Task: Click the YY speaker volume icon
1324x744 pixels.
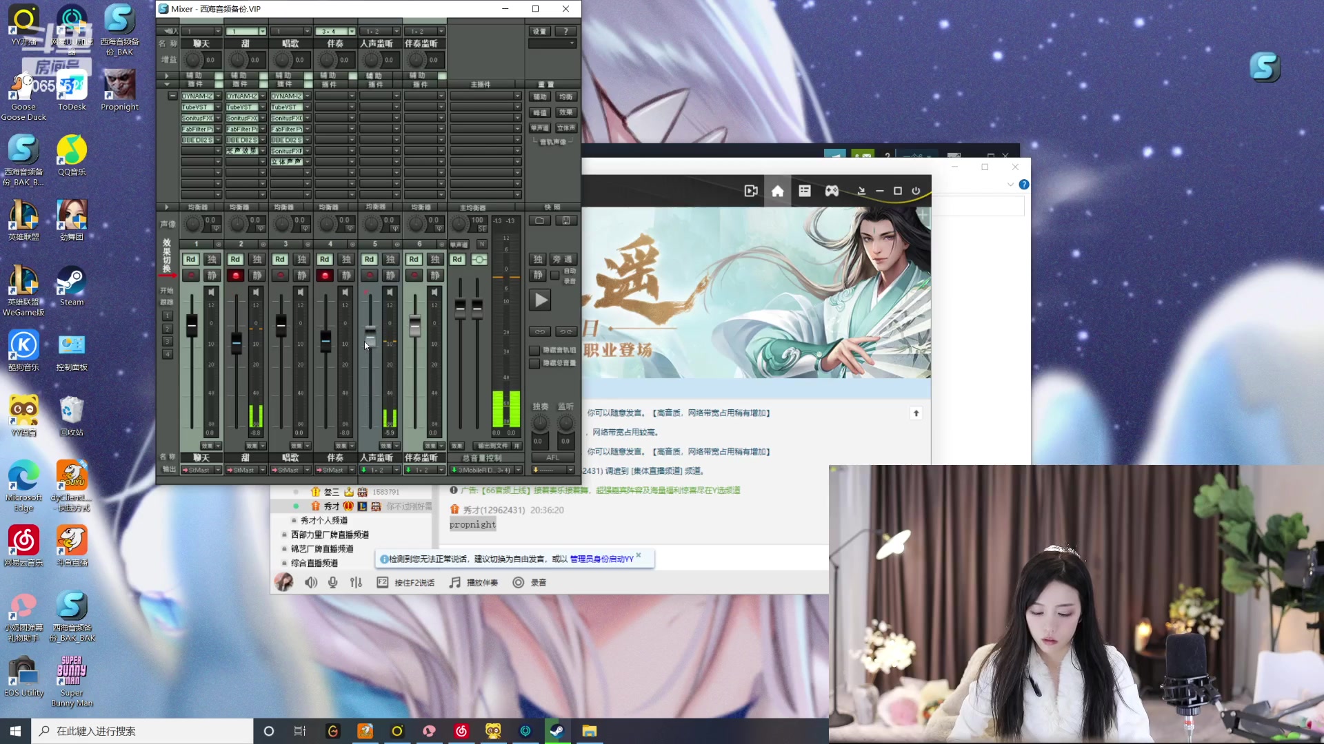Action: (312, 583)
